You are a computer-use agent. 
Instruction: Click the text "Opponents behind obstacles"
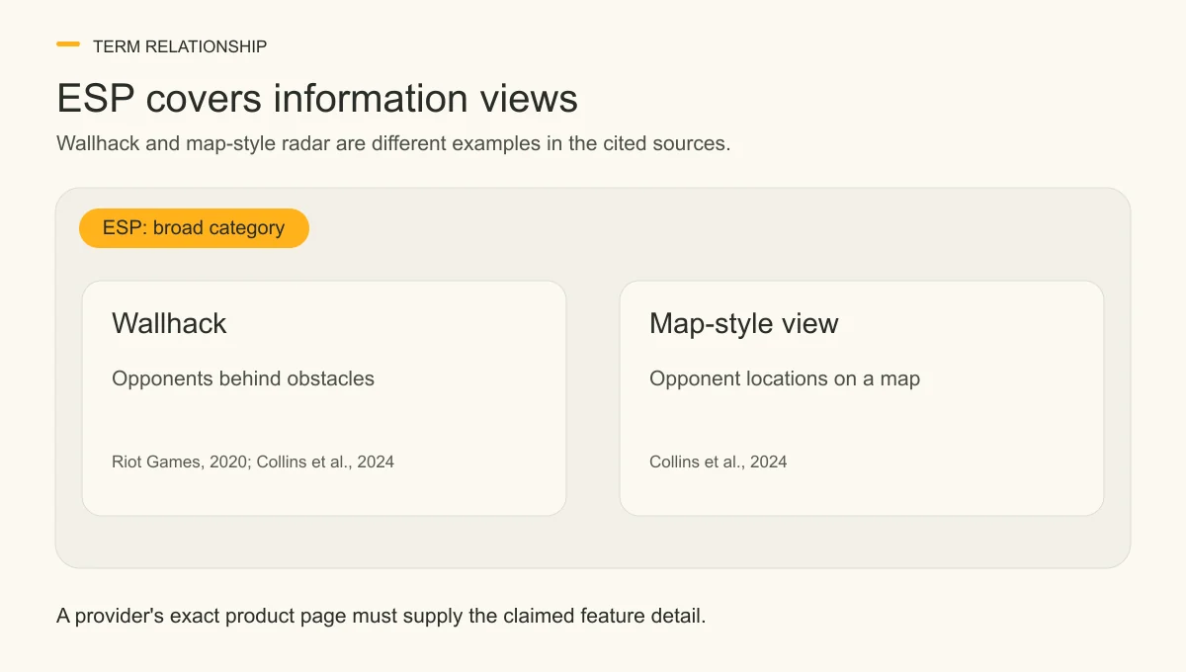[243, 378]
